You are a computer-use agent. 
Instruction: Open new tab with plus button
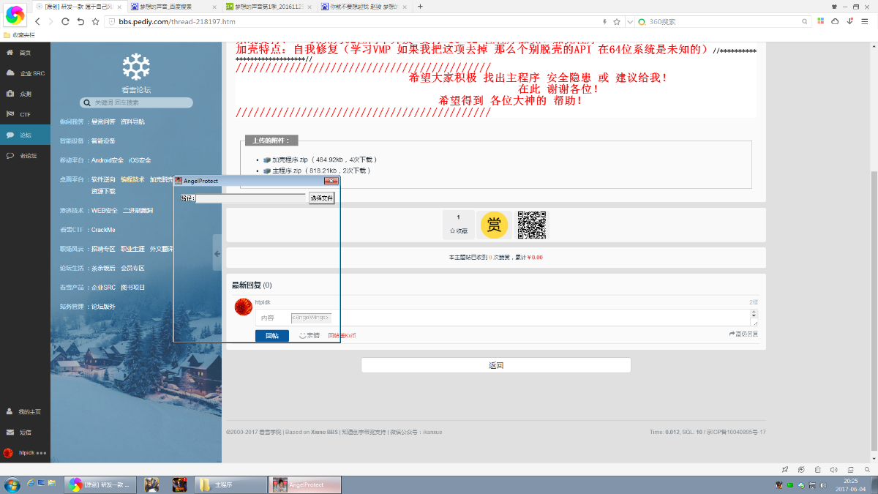(x=420, y=6)
